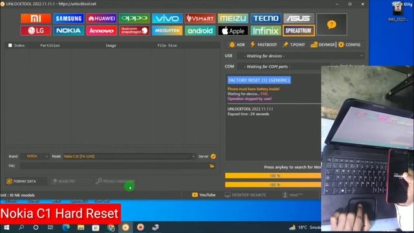Select the Meizu brand logo
Screen dimensions: 414x233
pos(233,18)
